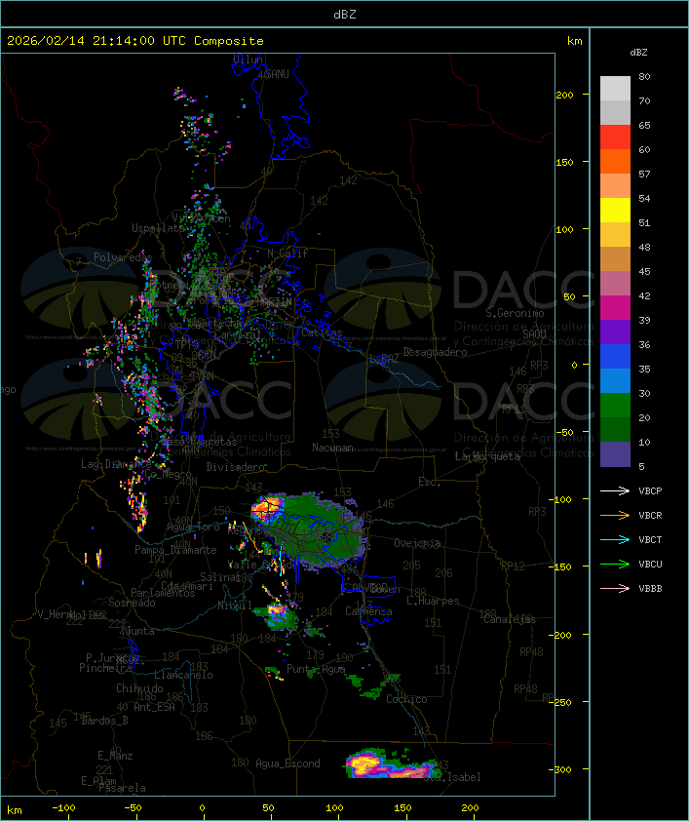Click the dBZ title at the top

(x=345, y=15)
